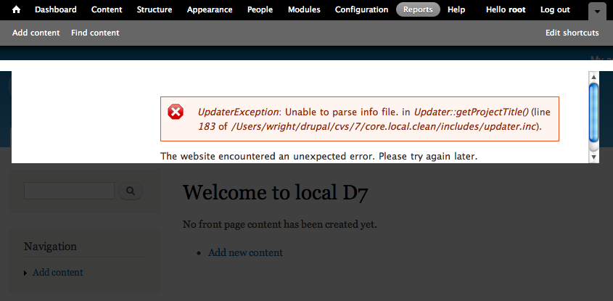Click the Edit shortcuts link
This screenshot has width=613, height=301.
572,33
